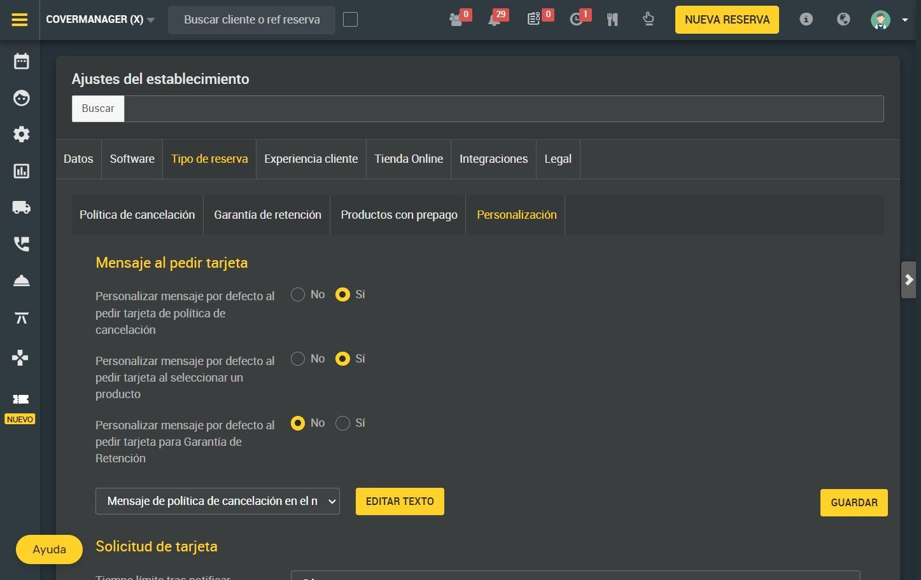Viewport: 921px width, 580px height.
Task: Open notifications bell with 29 badge
Action: 495,20
